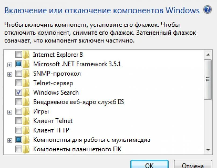Confirm changes with the OK button
Viewport: 217px width, 168px height.
coord(150,165)
